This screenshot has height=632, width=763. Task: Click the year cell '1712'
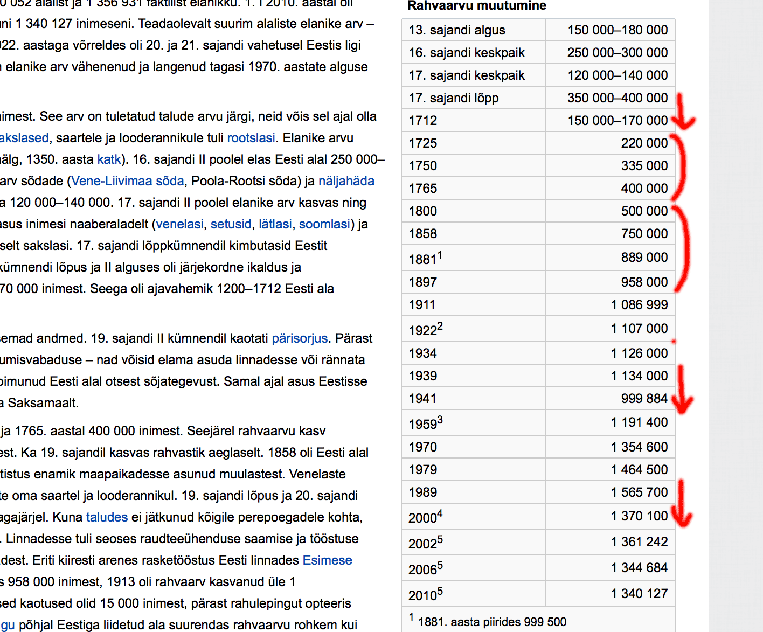[423, 121]
